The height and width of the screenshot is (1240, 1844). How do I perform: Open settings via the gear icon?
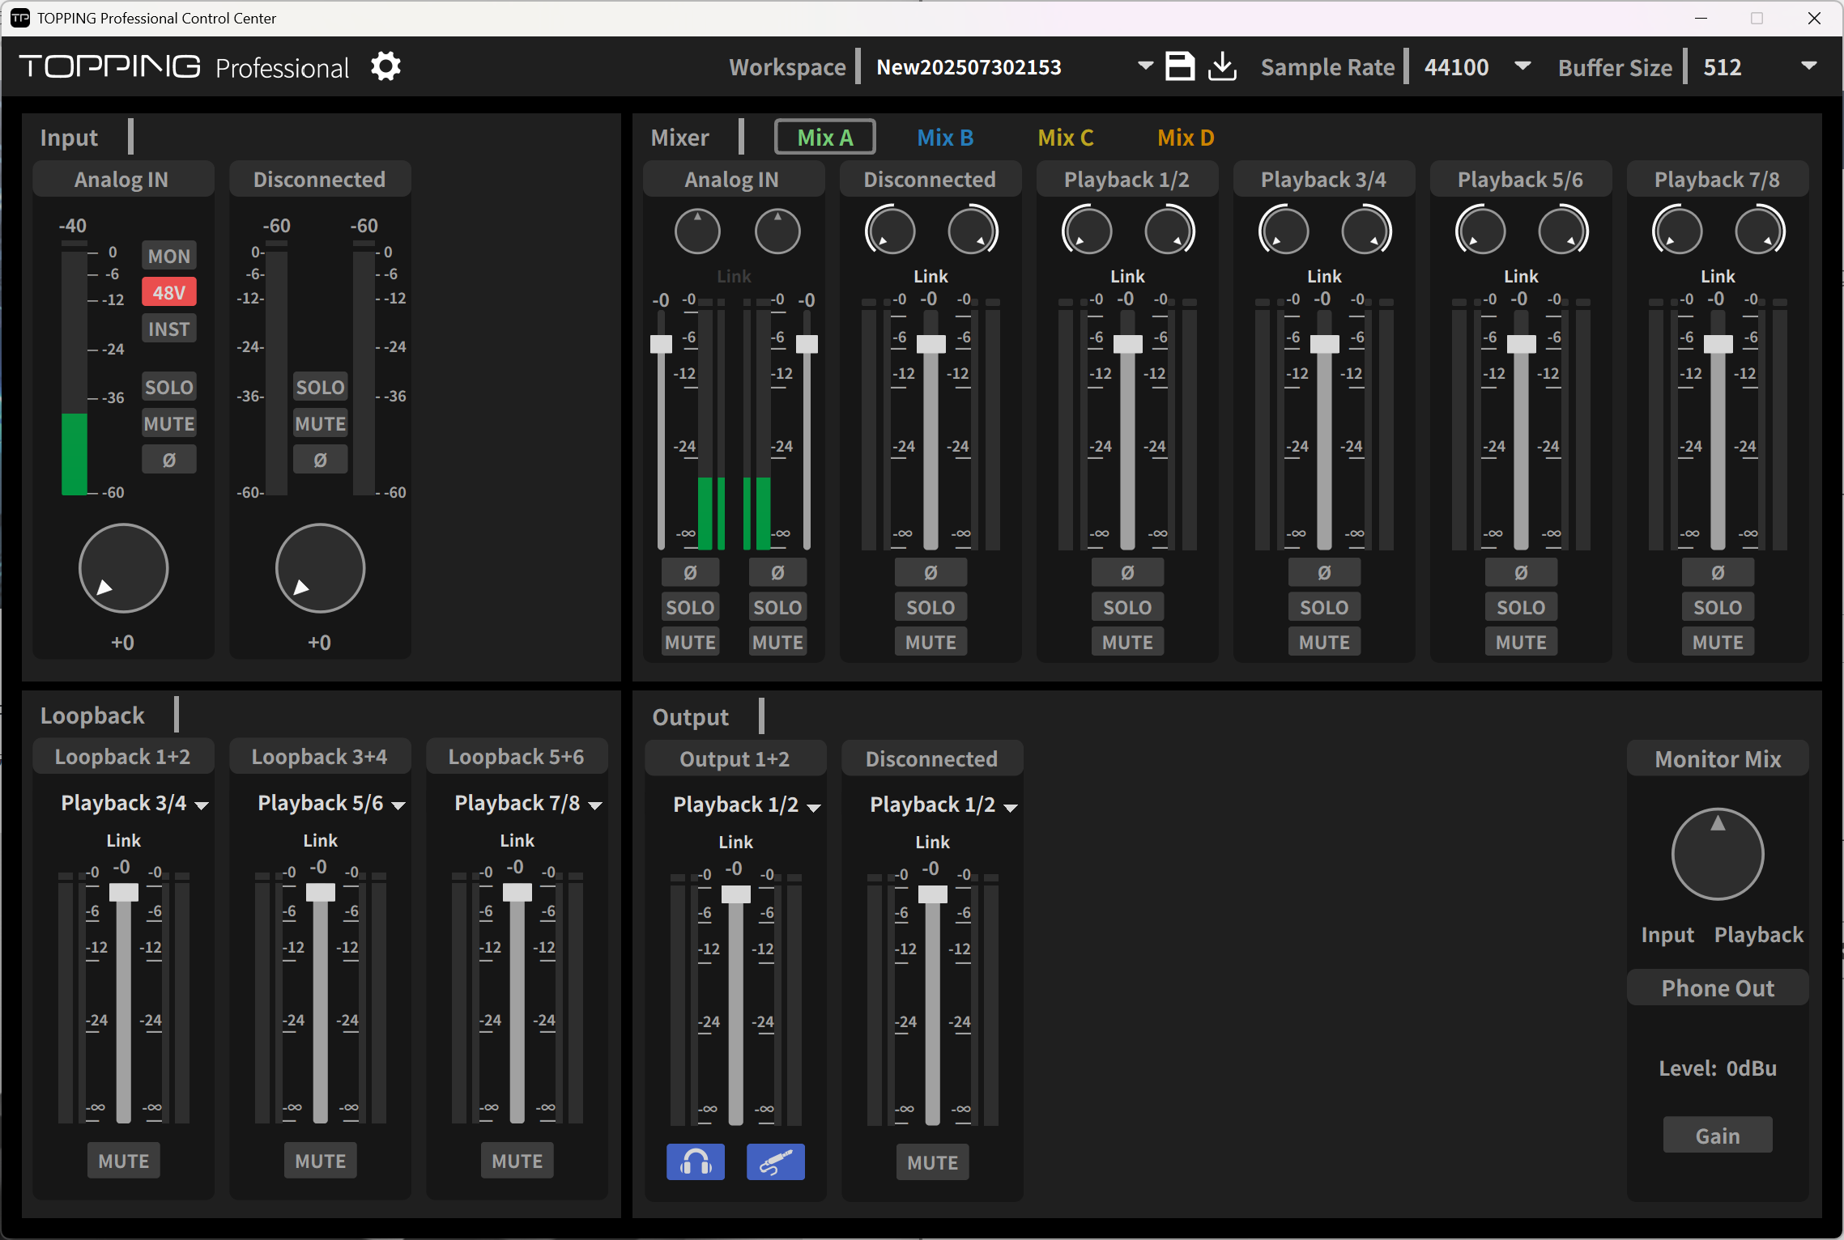click(x=385, y=66)
